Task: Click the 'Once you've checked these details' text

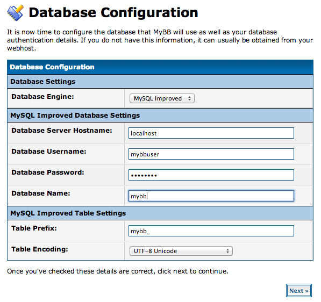Action: coord(118,271)
